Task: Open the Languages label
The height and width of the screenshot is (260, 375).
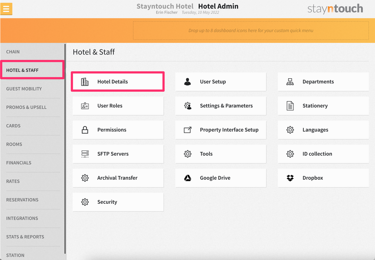Action: 315,130
